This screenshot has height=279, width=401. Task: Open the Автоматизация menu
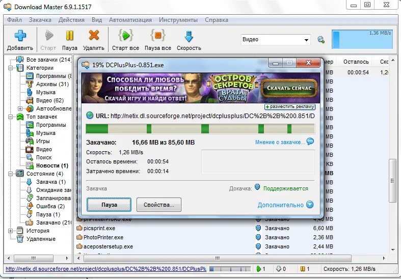coord(130,20)
